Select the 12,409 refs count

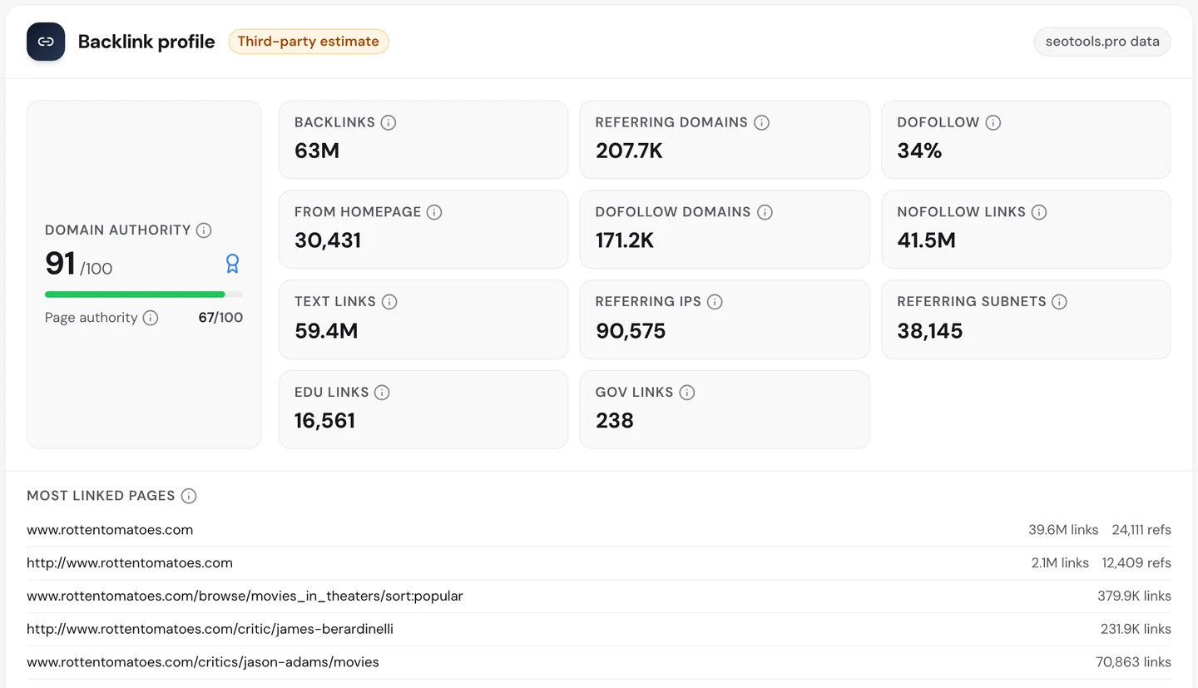pos(1136,563)
